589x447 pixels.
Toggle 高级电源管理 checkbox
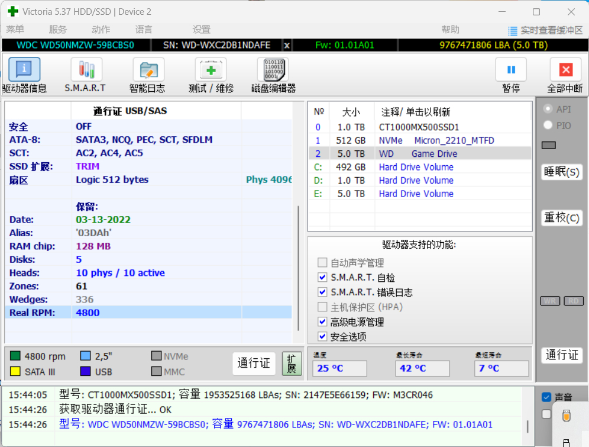pyautogui.click(x=322, y=321)
